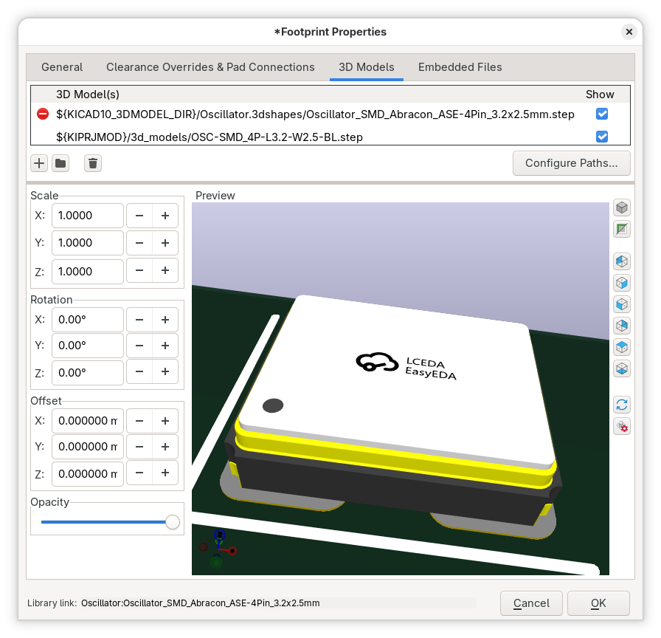Add a new 3D model row
The width and height of the screenshot is (661, 638).
[x=39, y=163]
